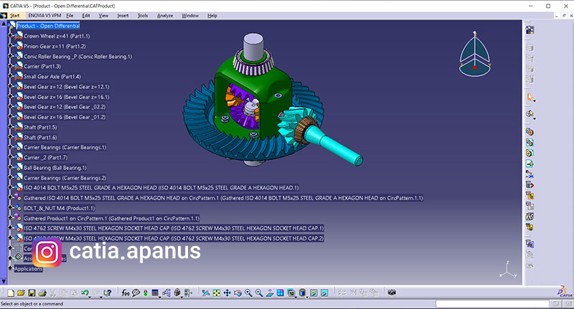
Task: Click the Undo arrow icon
Action: pyautogui.click(x=85, y=293)
